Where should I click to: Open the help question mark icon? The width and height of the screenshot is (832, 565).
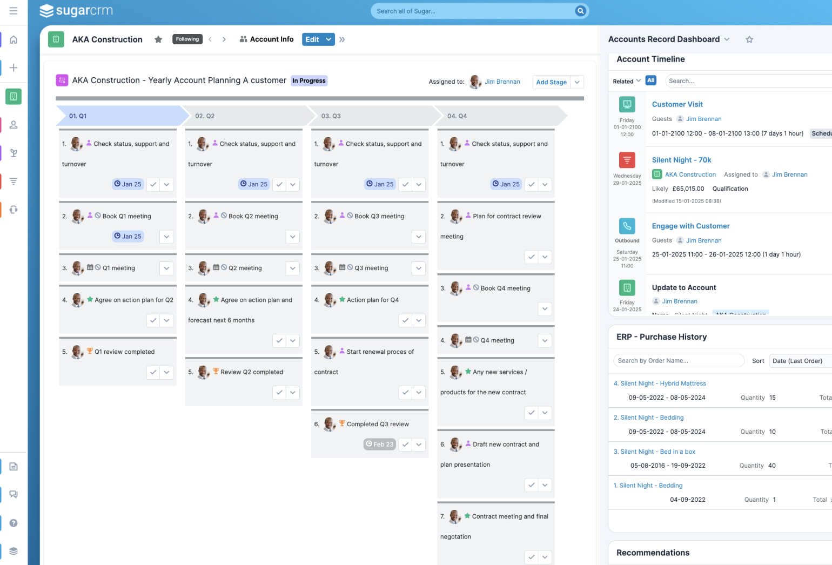click(x=14, y=523)
